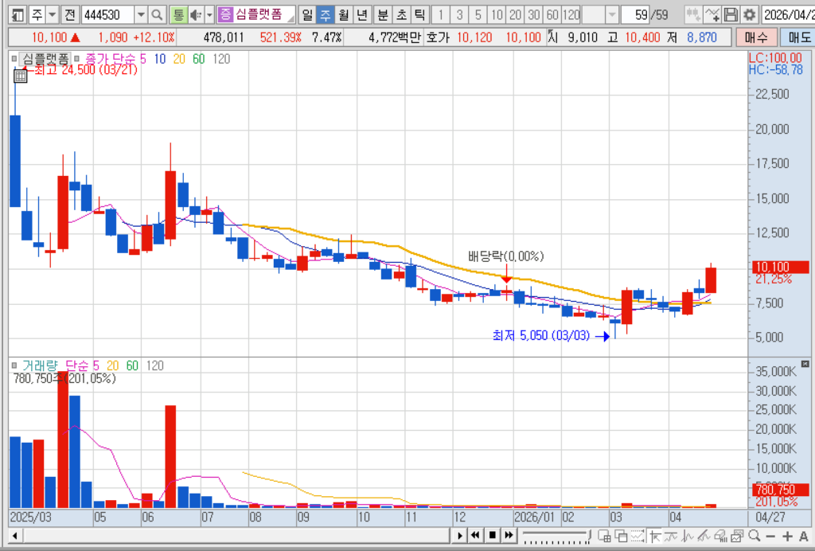Image resolution: width=815 pixels, height=551 pixels.
Task: Open the custom period dropdown after 120
Action: [612, 15]
